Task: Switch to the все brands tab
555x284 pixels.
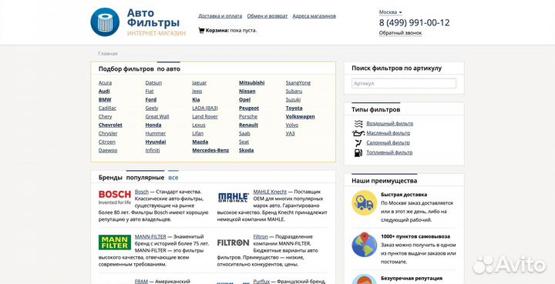Action: [173, 177]
